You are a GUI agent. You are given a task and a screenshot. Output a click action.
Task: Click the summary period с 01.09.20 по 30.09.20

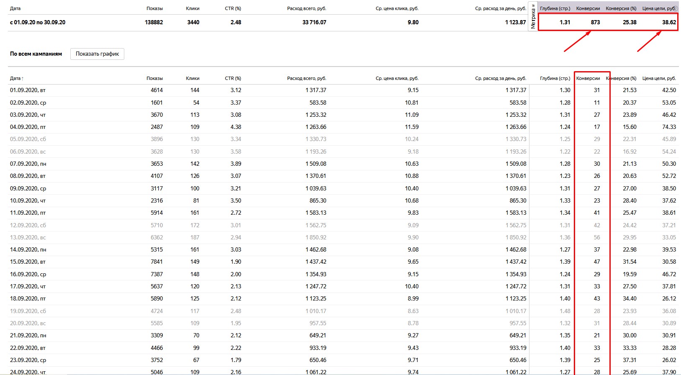pos(38,22)
